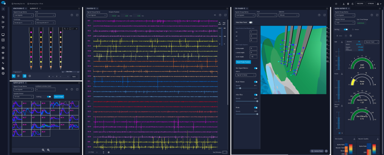Open settings gear in spike-grid panel
Viewport: 384px width, 155px height.
[67, 90]
